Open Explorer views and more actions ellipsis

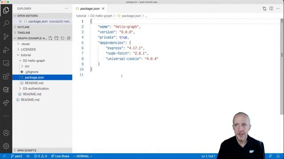coord(67,8)
